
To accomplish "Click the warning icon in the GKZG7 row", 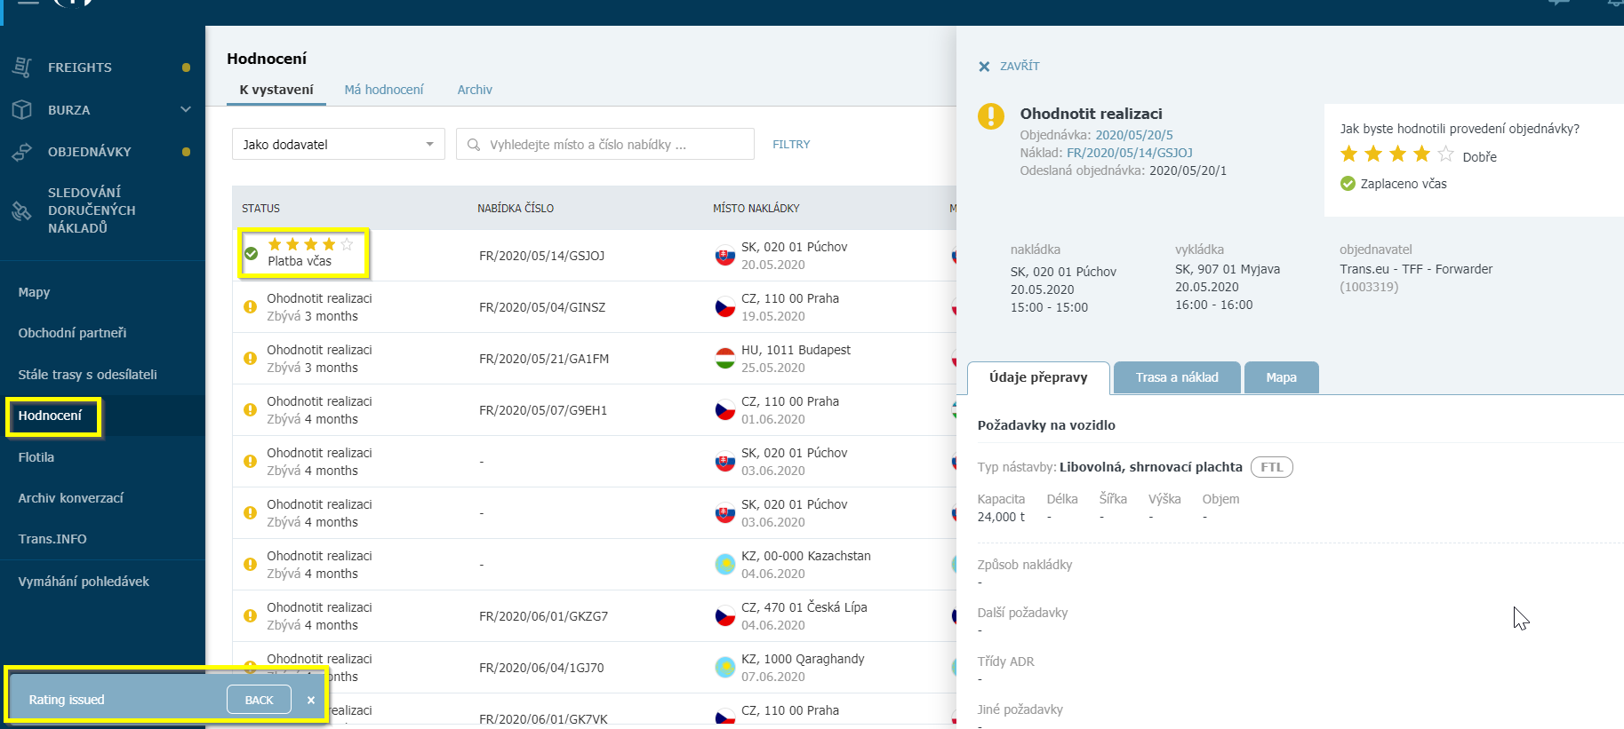I will click(x=251, y=616).
